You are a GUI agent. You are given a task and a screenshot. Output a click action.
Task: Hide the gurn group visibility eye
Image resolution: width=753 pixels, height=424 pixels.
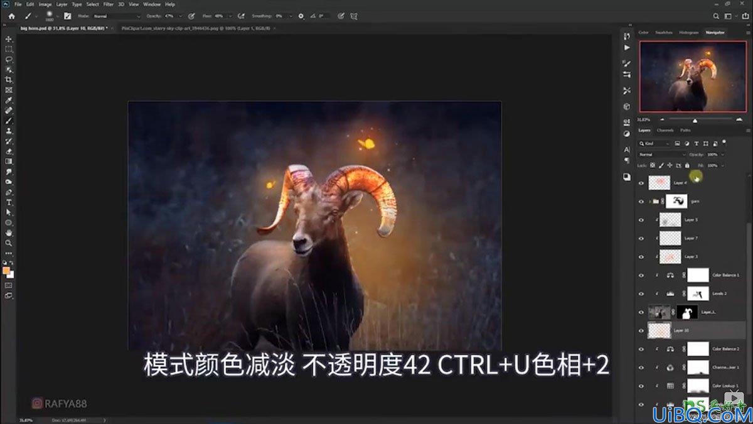(641, 201)
